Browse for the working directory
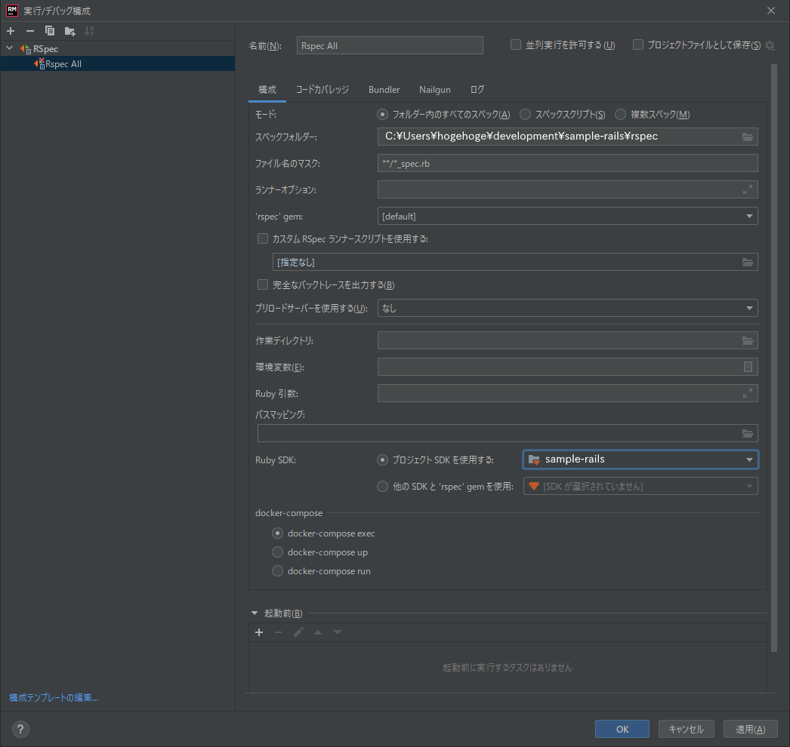The image size is (790, 747). (748, 341)
